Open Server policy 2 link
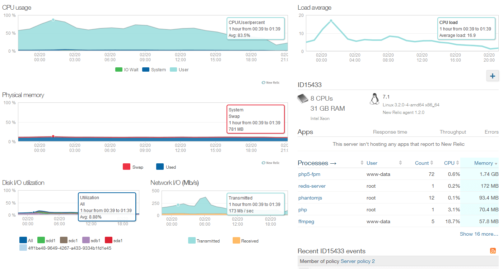 (x=358, y=261)
